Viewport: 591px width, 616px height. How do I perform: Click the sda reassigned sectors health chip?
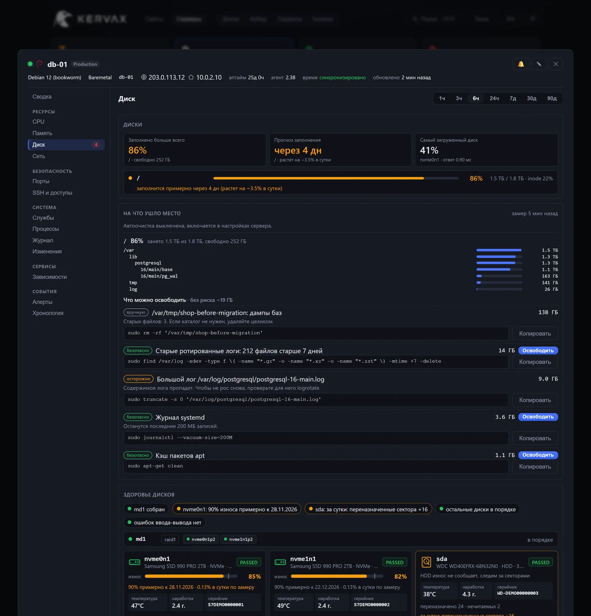tap(368, 509)
